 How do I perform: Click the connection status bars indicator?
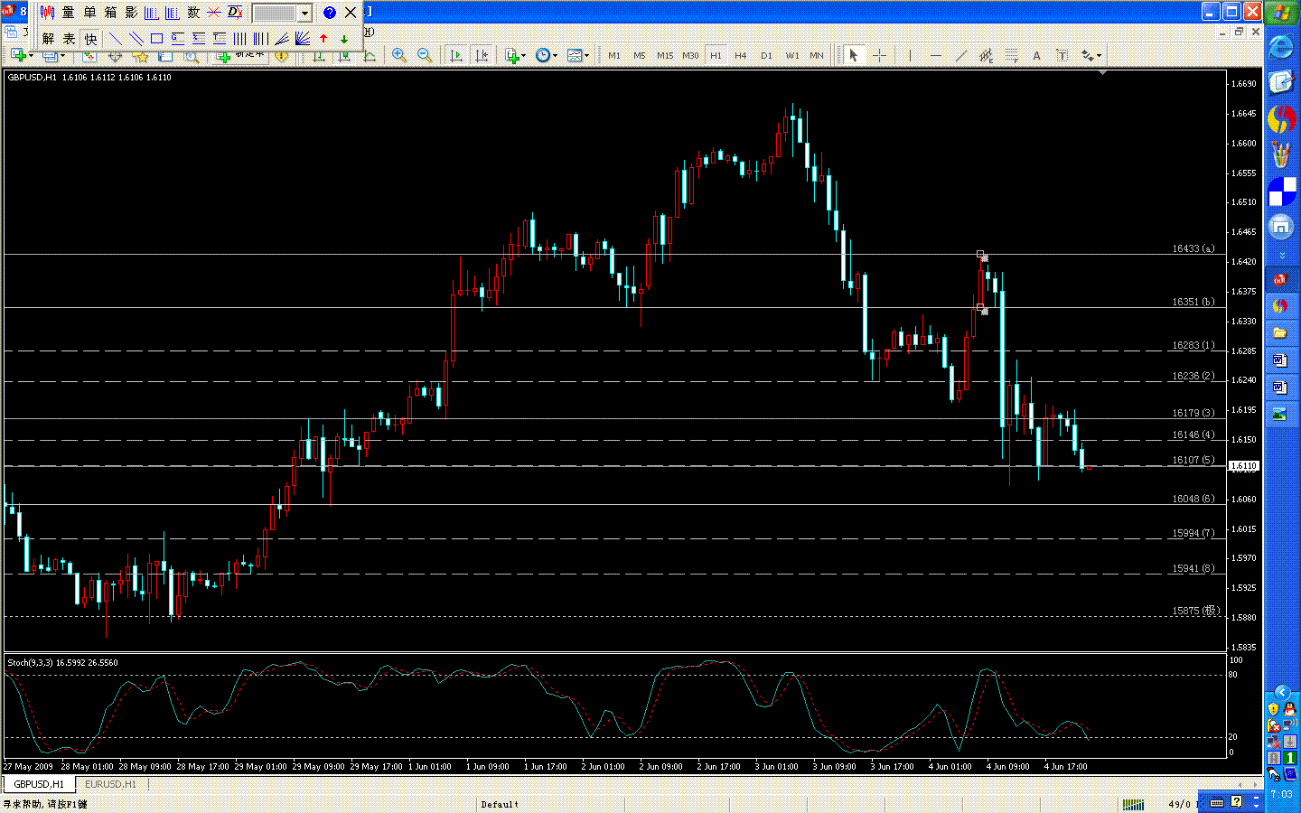pos(1133,804)
